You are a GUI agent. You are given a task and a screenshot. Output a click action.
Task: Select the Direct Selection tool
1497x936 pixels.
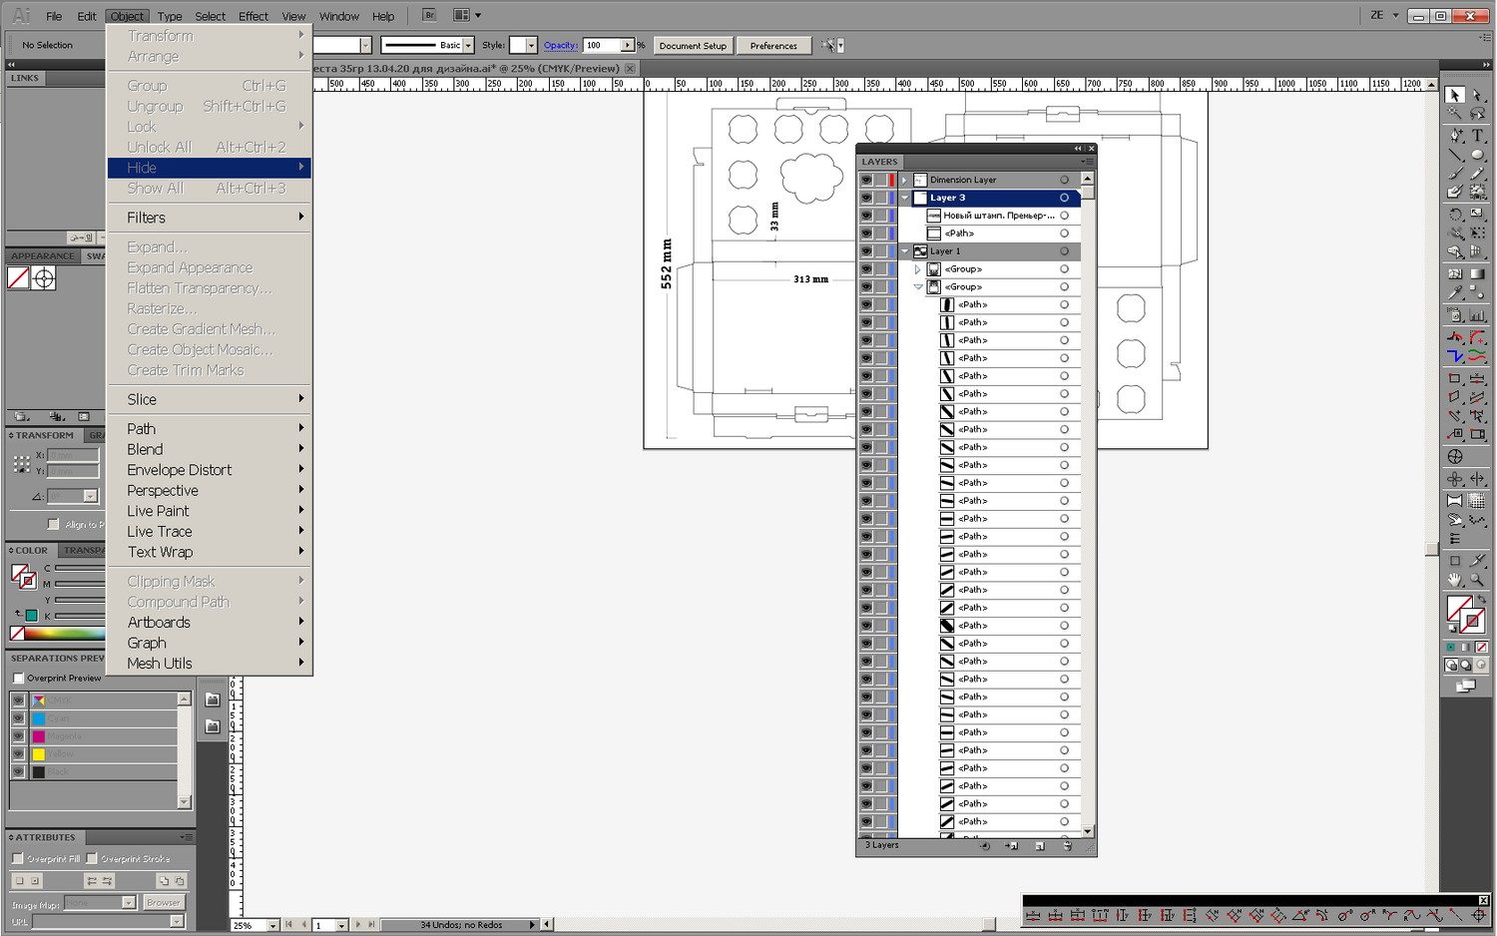1477,96
